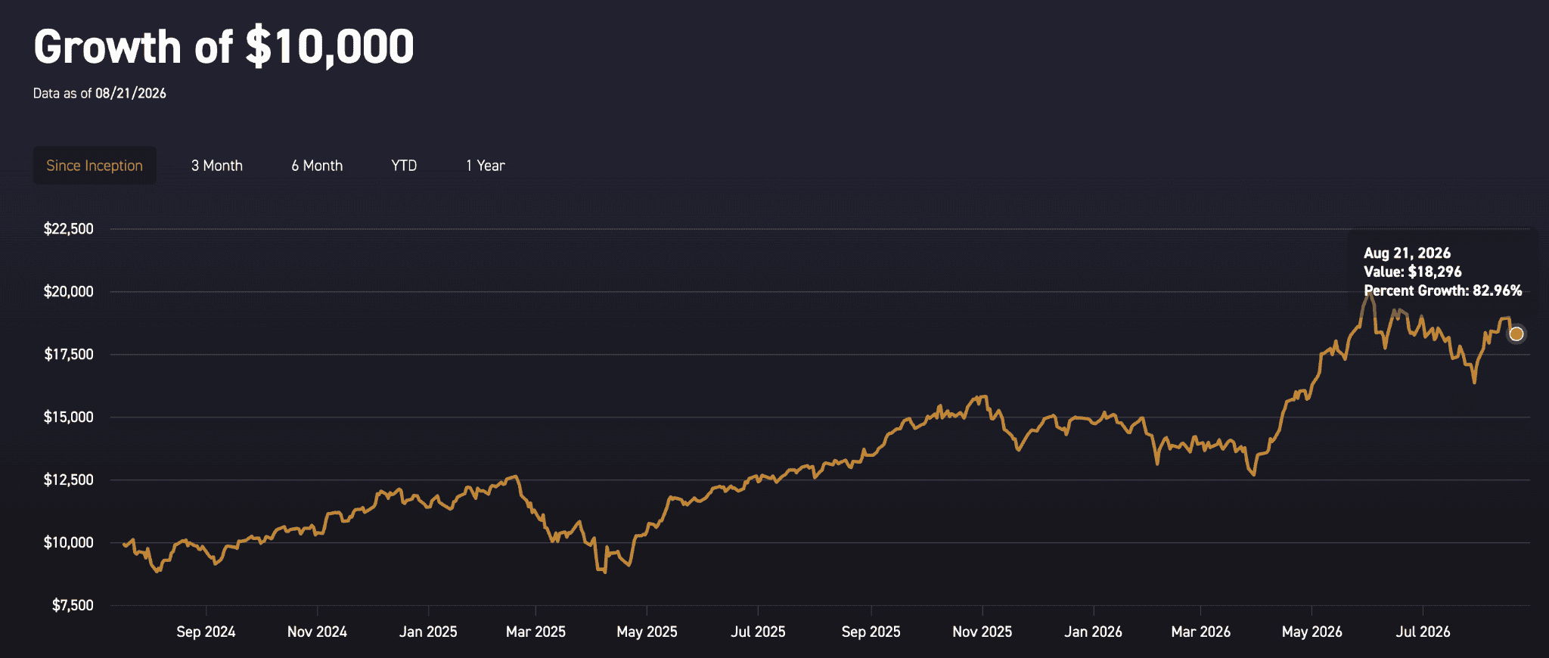The image size is (1549, 658).
Task: Click the $22,500 y-axis label
Action: tap(69, 229)
